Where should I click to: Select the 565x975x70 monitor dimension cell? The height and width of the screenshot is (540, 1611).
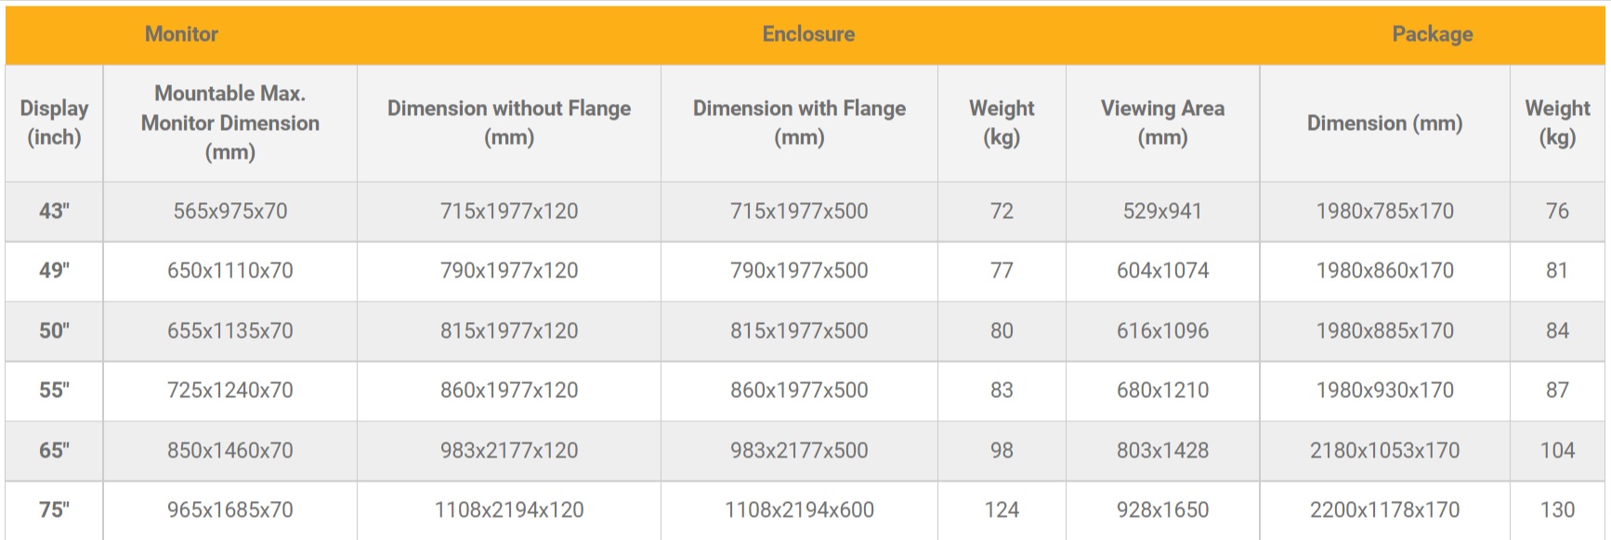[x=229, y=212]
